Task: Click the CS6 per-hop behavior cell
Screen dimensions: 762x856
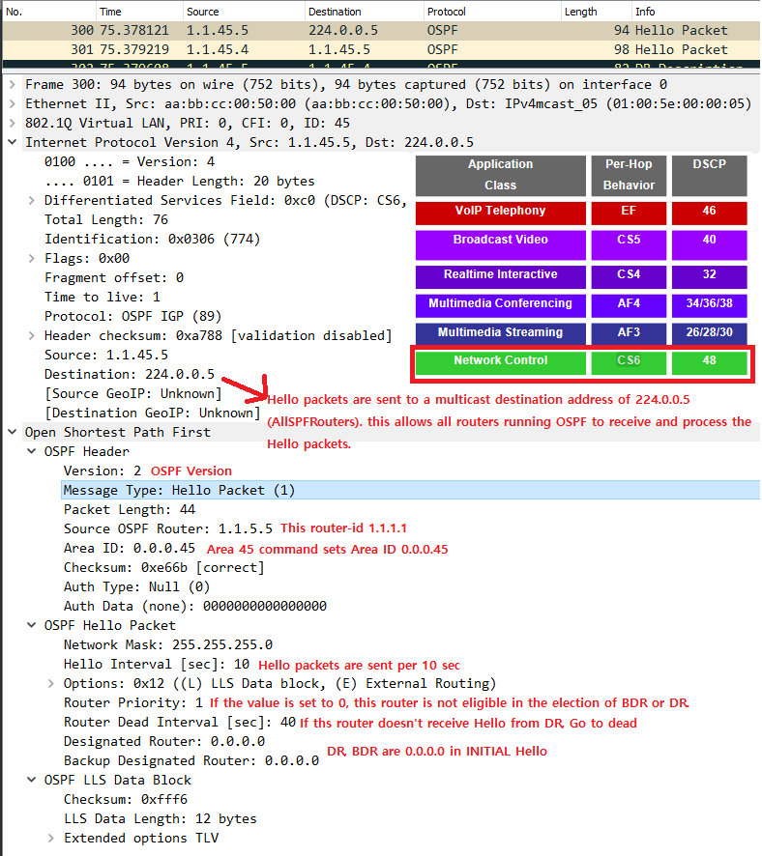Action: tap(629, 363)
